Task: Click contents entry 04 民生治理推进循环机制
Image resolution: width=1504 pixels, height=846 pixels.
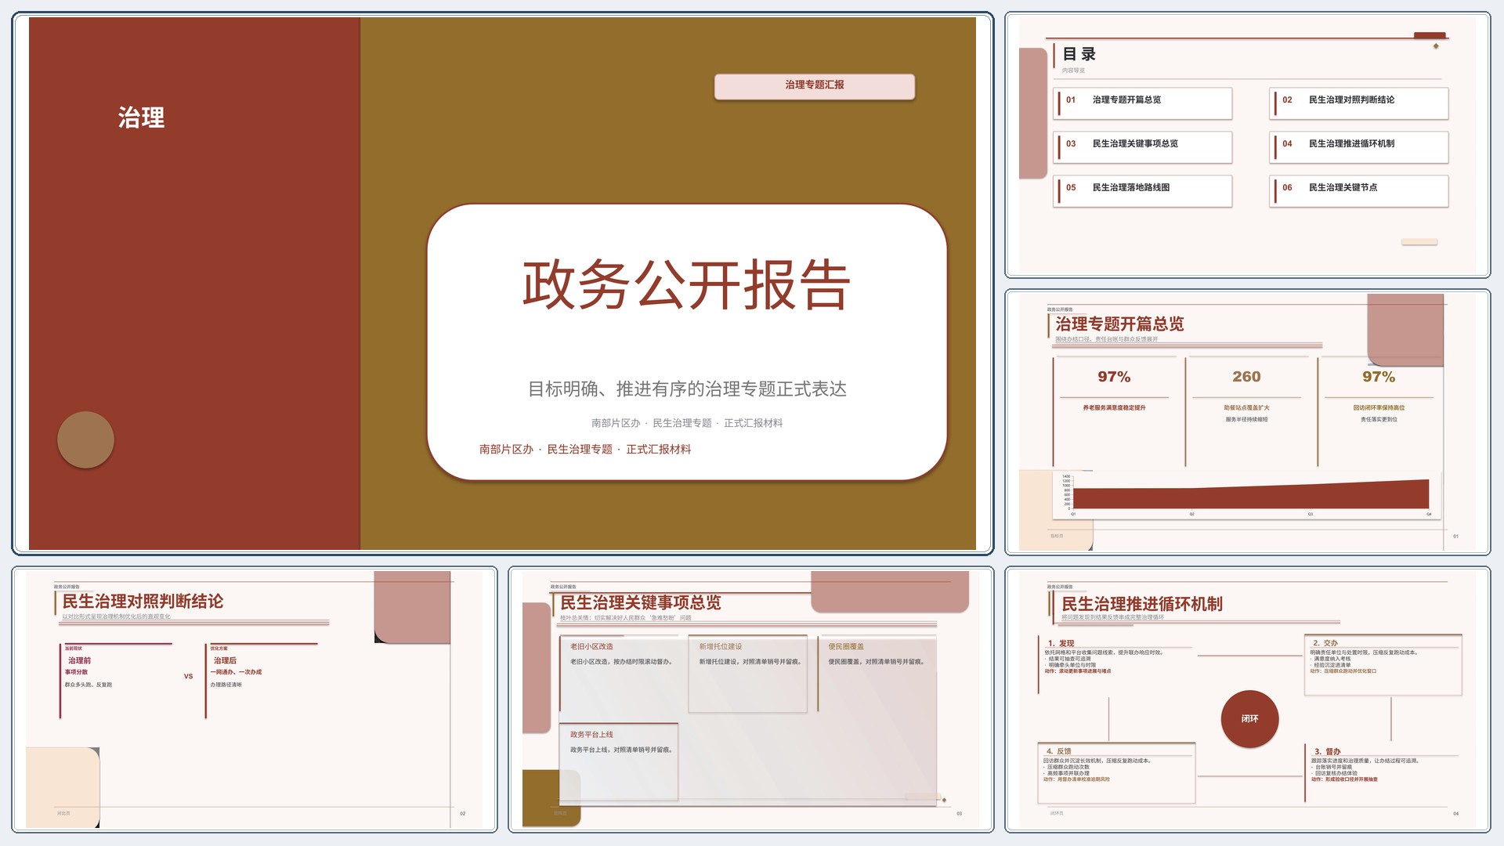Action: 1359,147
